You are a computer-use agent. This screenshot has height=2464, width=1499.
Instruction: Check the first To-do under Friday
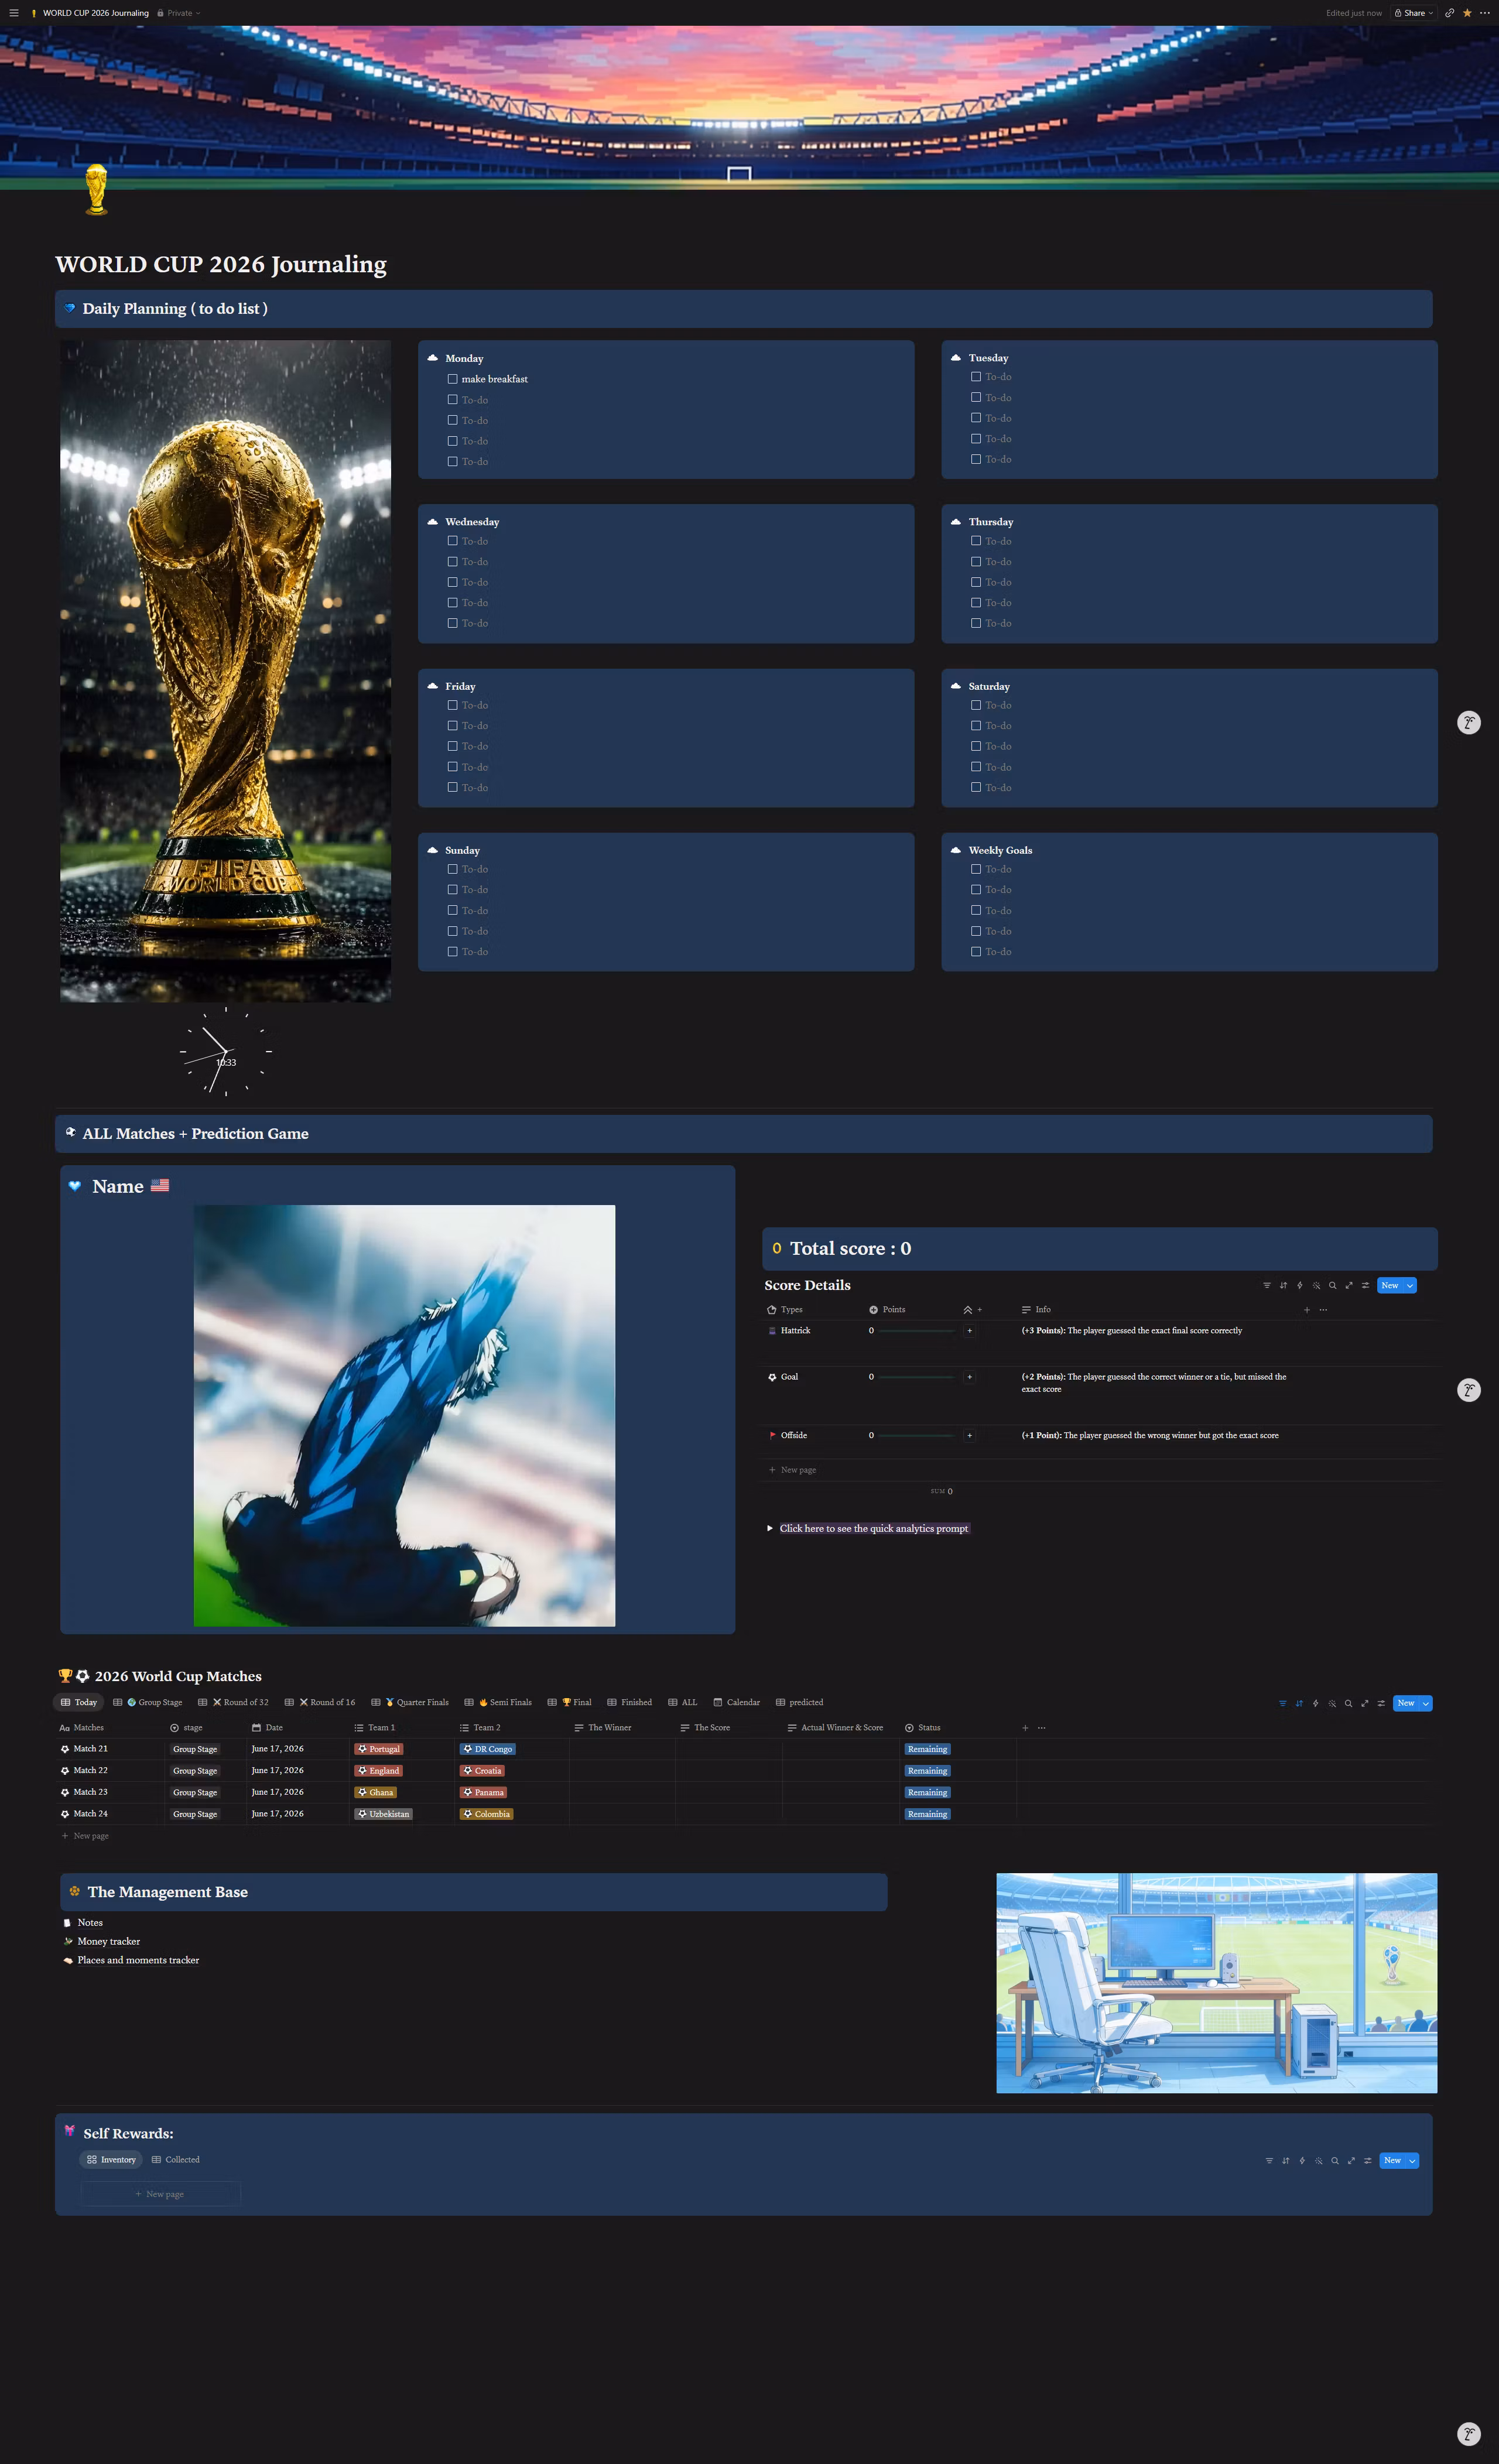coord(452,705)
